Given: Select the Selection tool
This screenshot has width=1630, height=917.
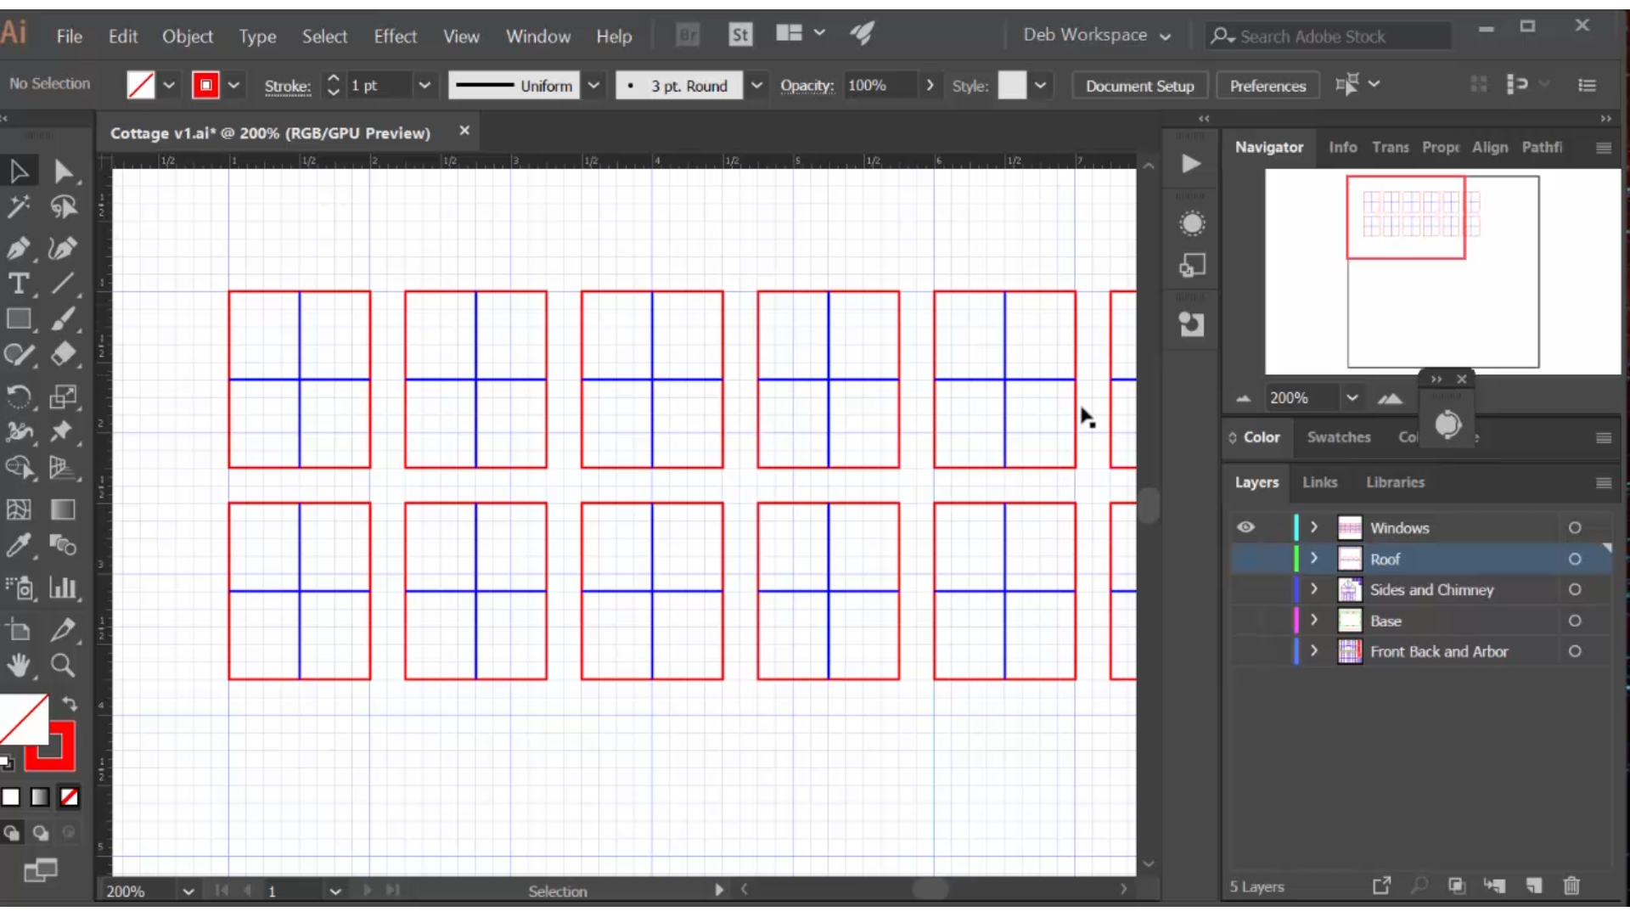Looking at the screenshot, I should coord(19,170).
